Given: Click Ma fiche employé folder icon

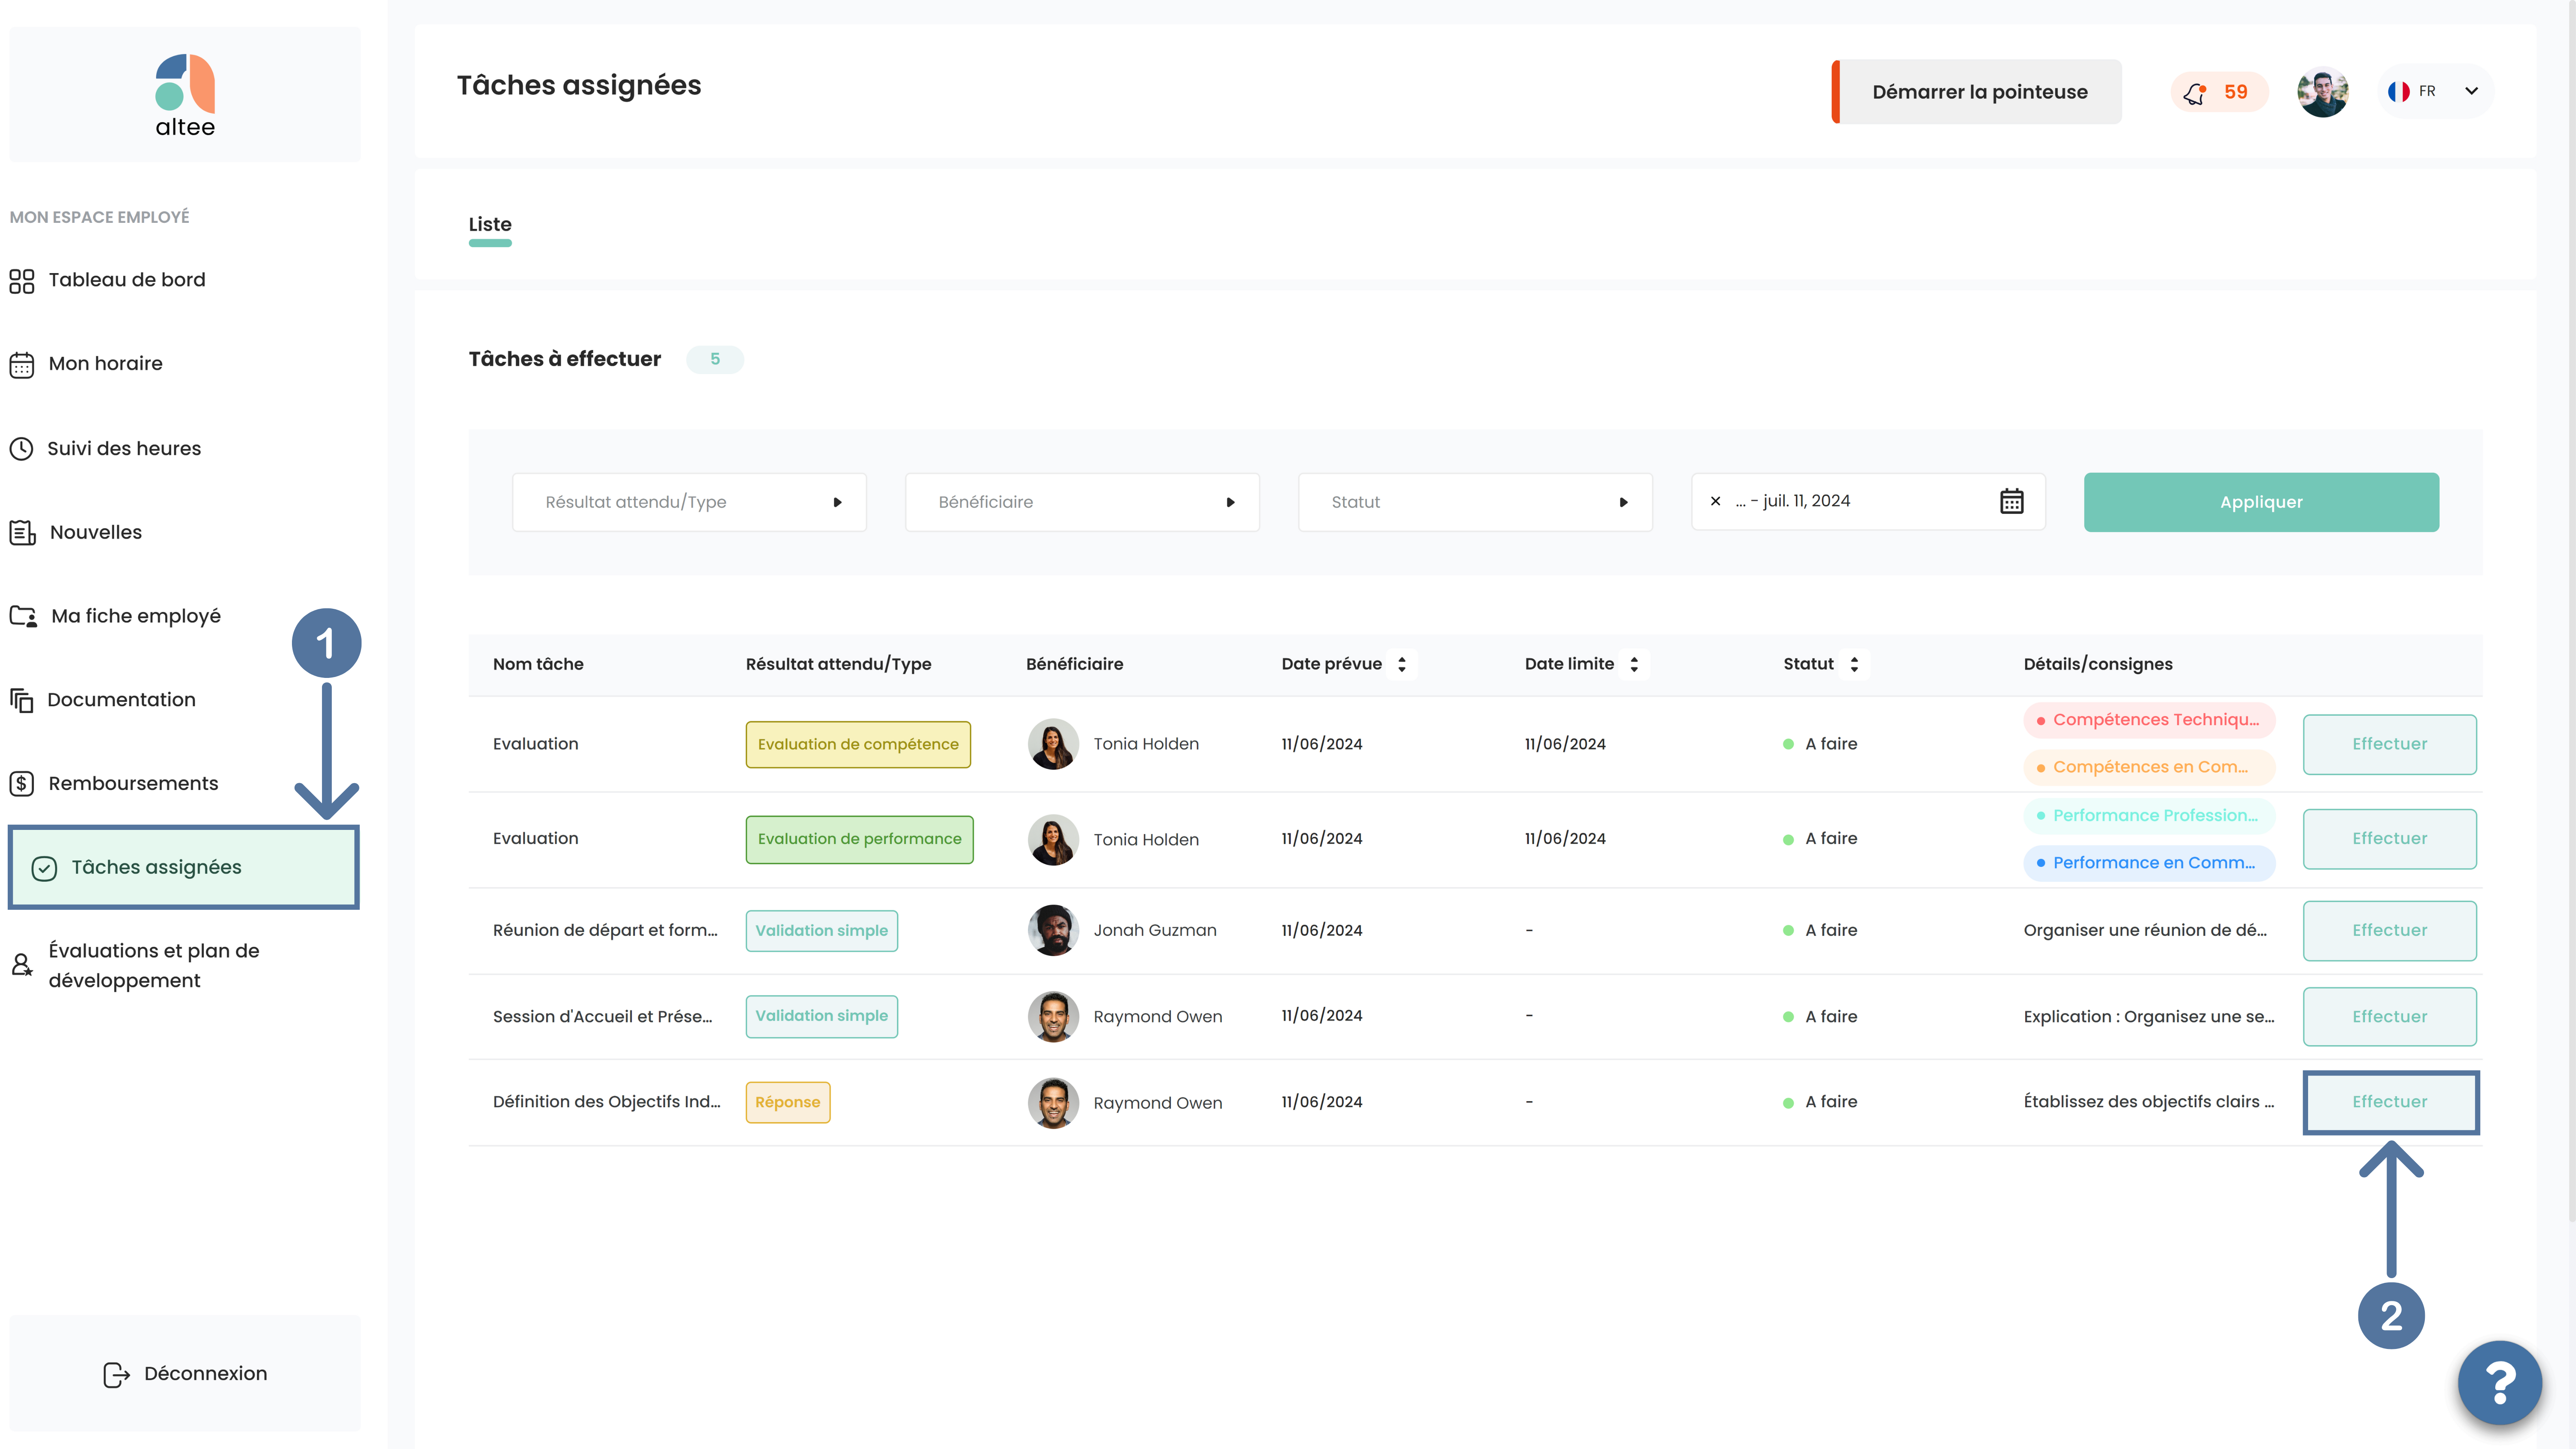Looking at the screenshot, I should pos(23,616).
